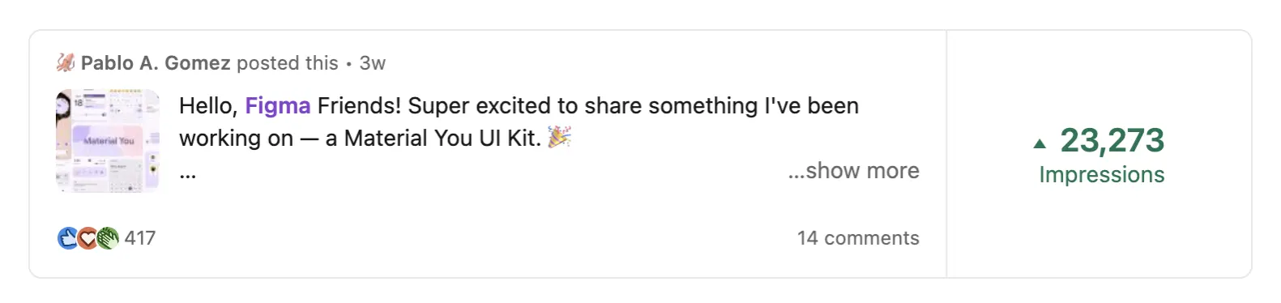Click the 23,273 impressions number
This screenshot has width=1281, height=303.
[1112, 141]
